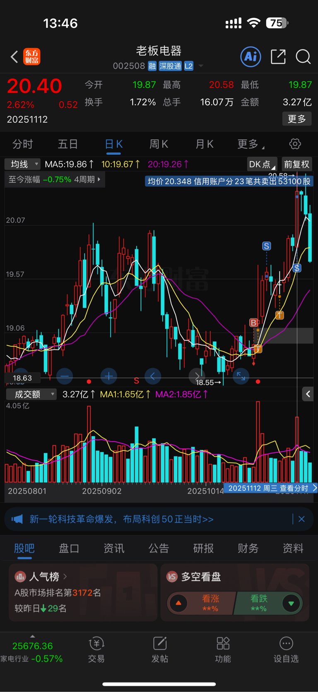
Task: Open the 东方财富 logo icon
Action: tap(32, 56)
